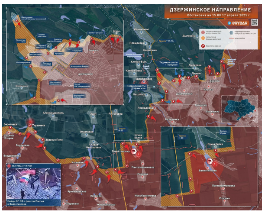Click the settlement marker at Щербиновка
The height and width of the screenshot is (213, 265).
tap(144, 82)
